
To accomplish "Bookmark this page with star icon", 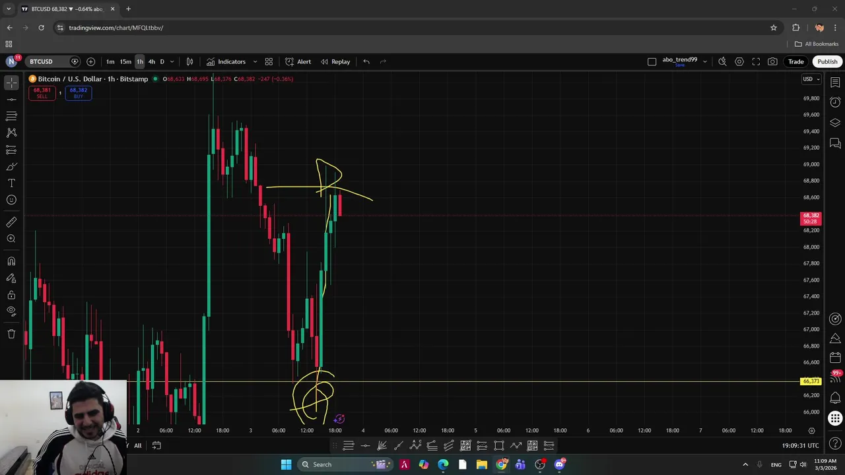I will [x=774, y=28].
